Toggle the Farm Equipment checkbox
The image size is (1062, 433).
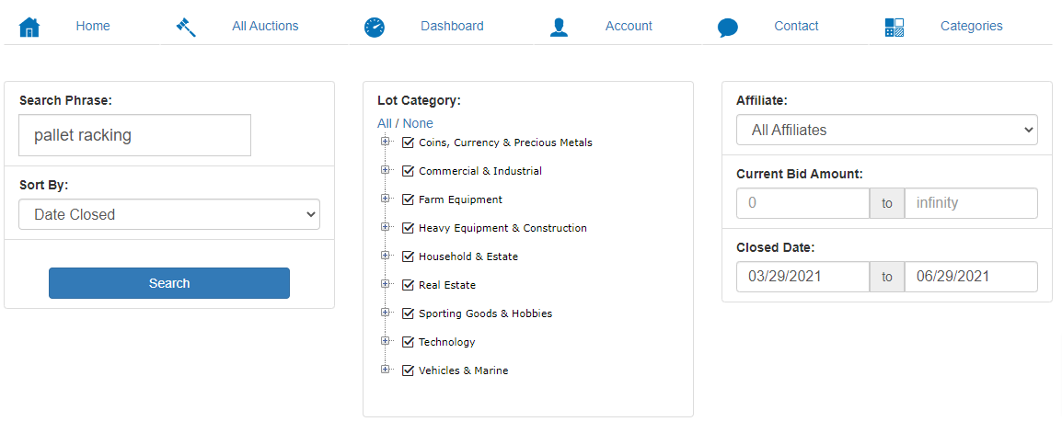(409, 199)
